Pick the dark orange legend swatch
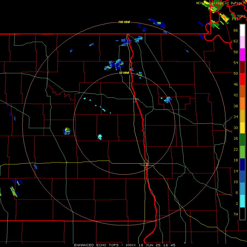Viewport: 247px width, 247px height. click(242, 91)
